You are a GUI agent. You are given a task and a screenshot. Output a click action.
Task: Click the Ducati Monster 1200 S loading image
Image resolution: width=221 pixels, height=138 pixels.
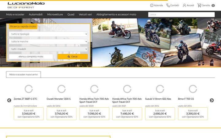coord(61,89)
